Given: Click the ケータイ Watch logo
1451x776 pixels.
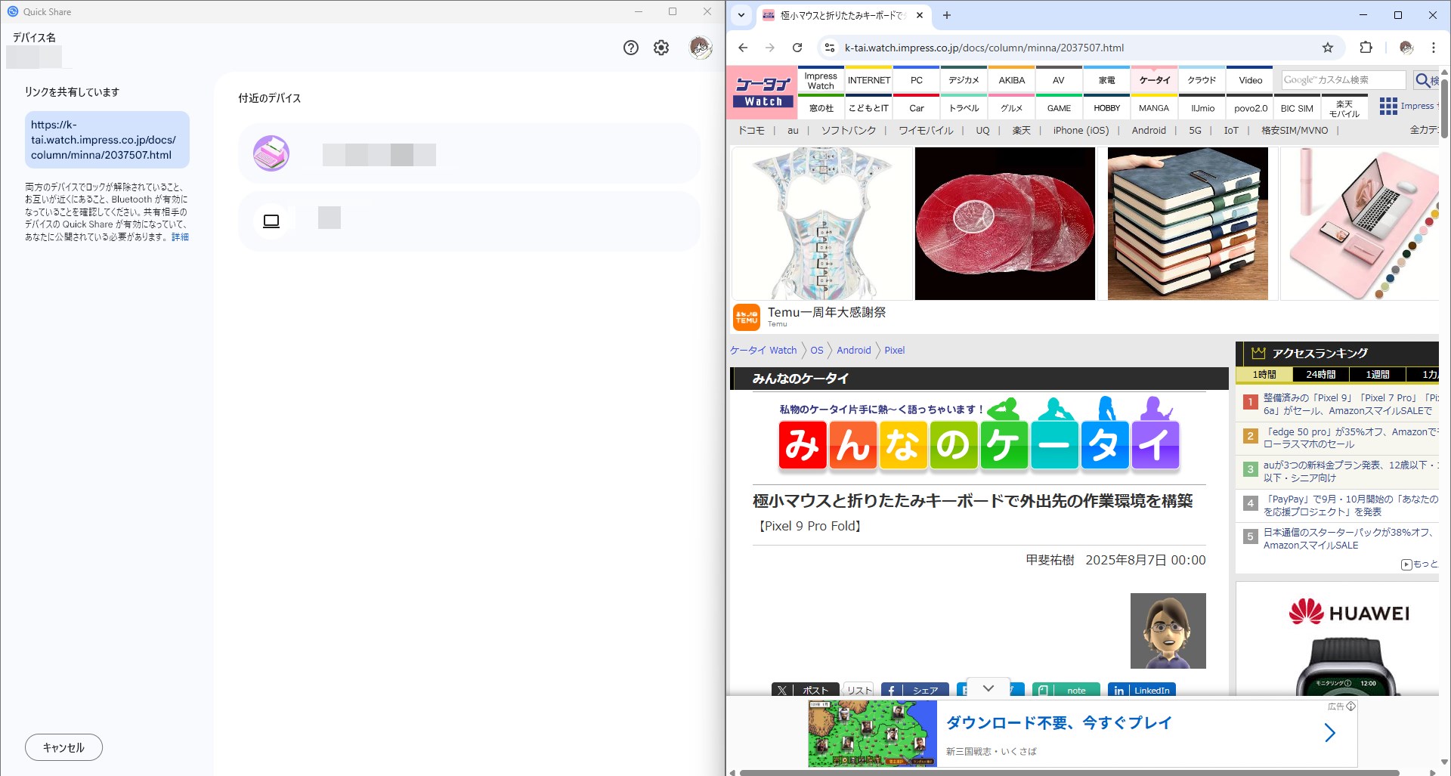Looking at the screenshot, I should click(x=763, y=93).
